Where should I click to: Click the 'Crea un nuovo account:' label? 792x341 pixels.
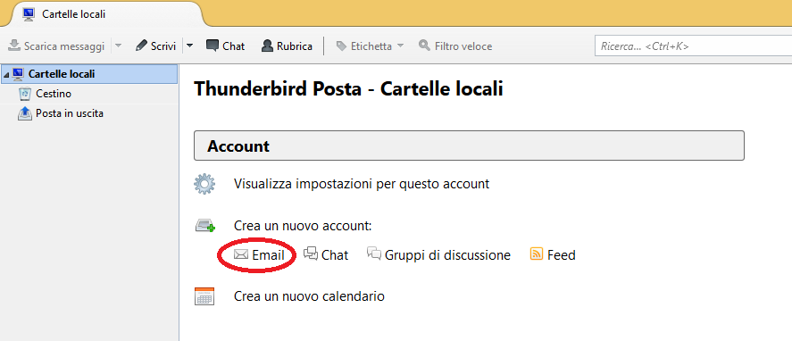click(303, 226)
